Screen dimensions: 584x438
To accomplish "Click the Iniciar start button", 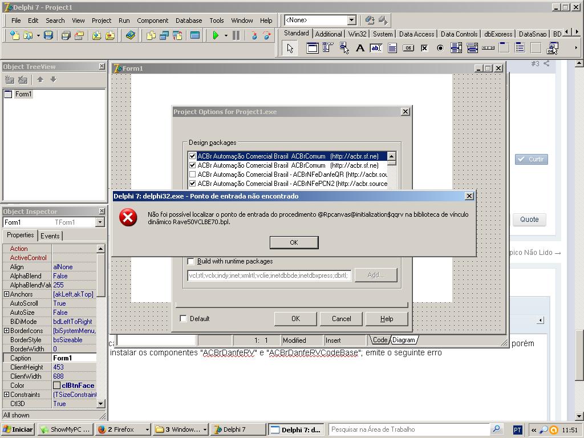I will click(x=18, y=429).
